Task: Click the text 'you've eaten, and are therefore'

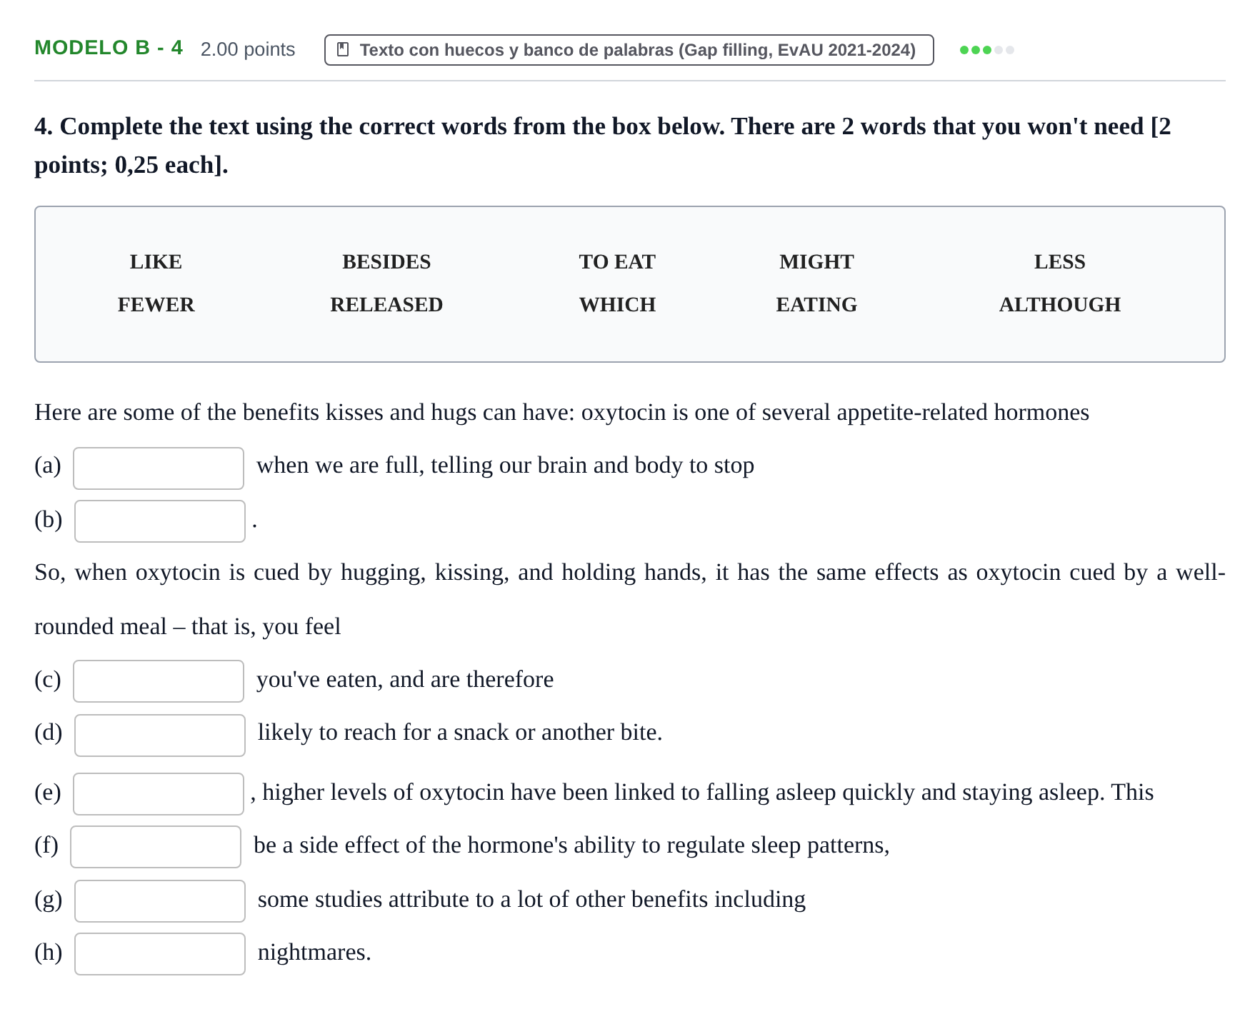Action: (405, 680)
